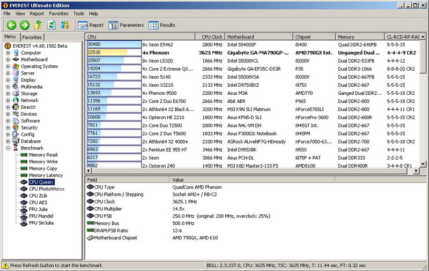The height and width of the screenshot is (271, 429).
Task: Select the Security shield icon in tree
Action: pos(16,127)
